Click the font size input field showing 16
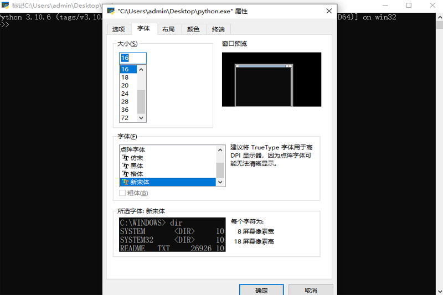This screenshot has height=295, width=443. [133, 58]
